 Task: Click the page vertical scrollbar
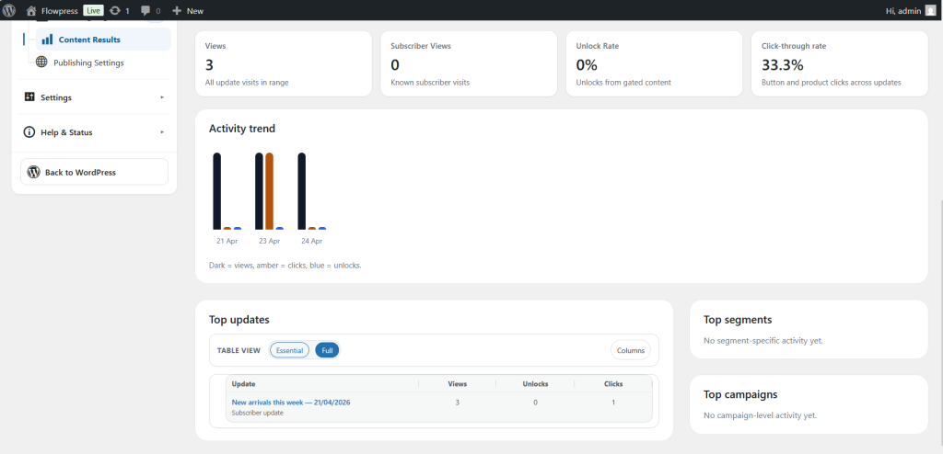click(x=940, y=324)
